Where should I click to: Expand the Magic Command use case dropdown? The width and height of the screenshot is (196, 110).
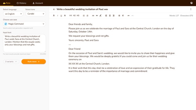point(24,24)
